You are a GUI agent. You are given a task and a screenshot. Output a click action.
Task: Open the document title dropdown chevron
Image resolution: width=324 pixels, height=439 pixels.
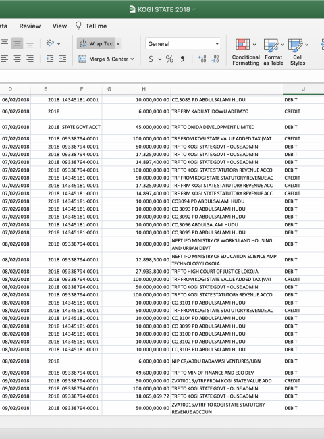(x=194, y=10)
